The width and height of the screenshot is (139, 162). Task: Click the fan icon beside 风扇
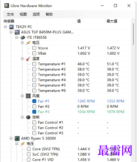28,96
